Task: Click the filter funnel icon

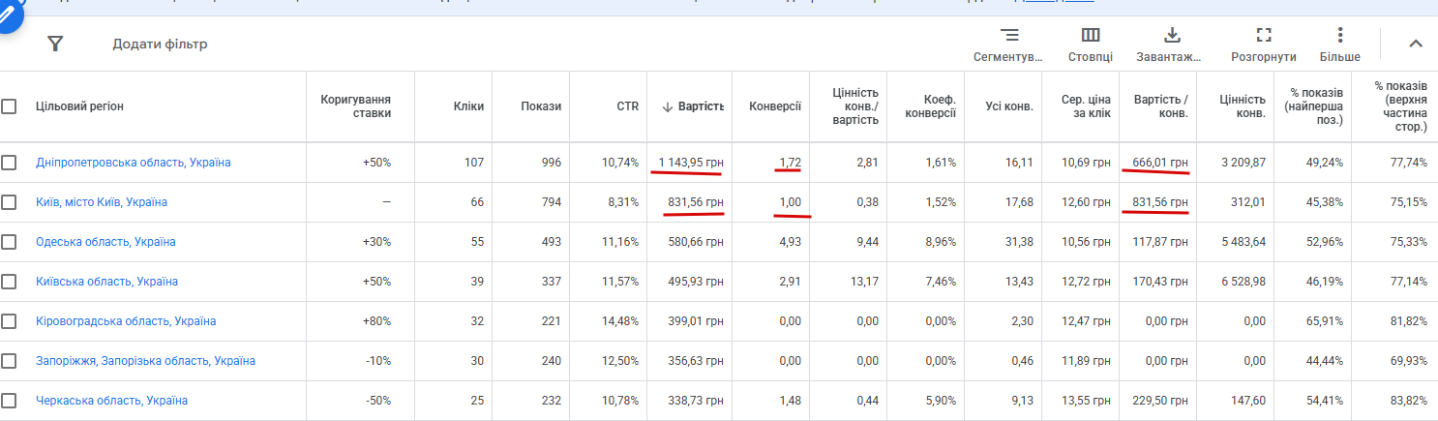Action: 55,44
